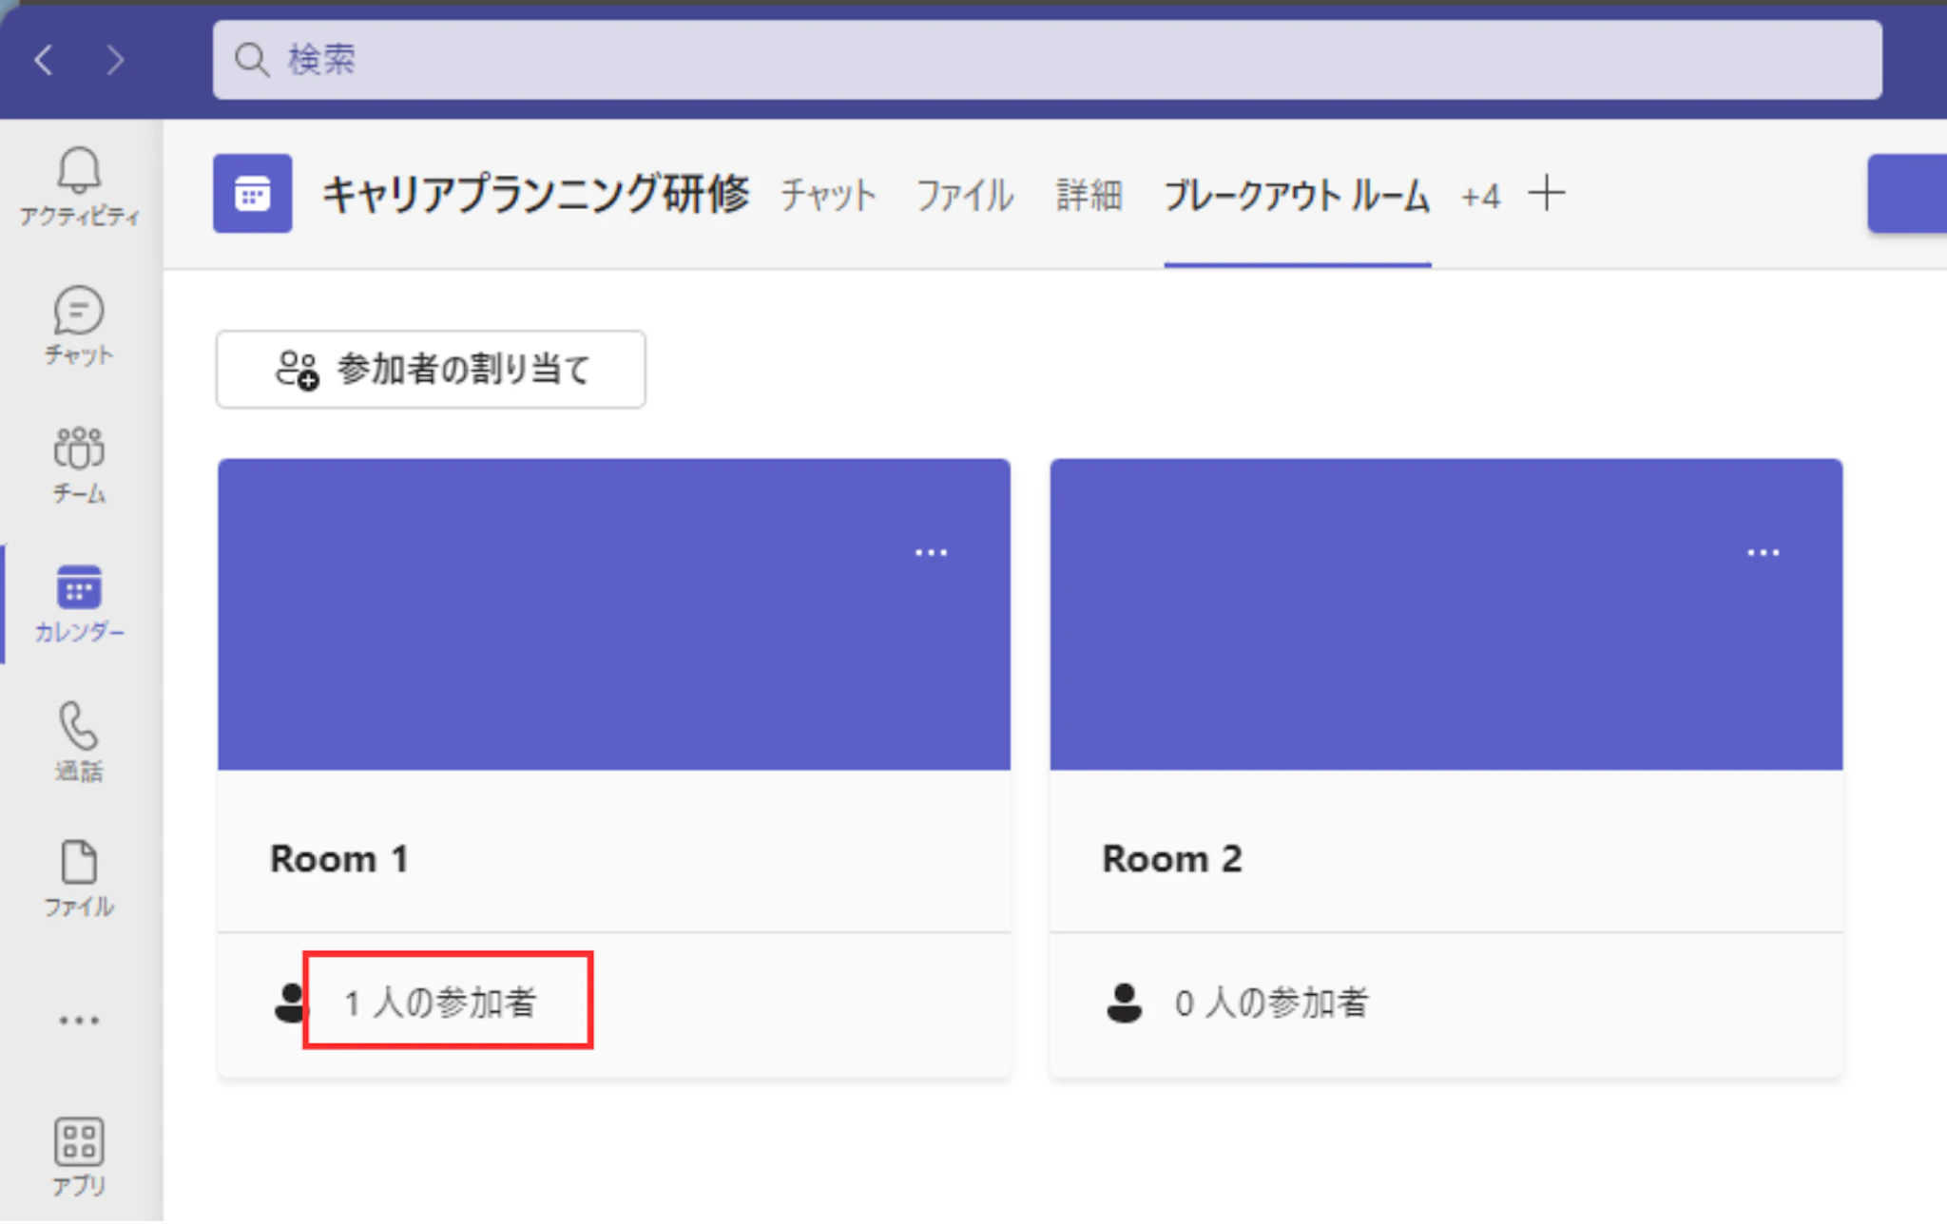The image size is (1947, 1224).
Task: Switch to the 詳細 tab
Action: pos(1089,196)
